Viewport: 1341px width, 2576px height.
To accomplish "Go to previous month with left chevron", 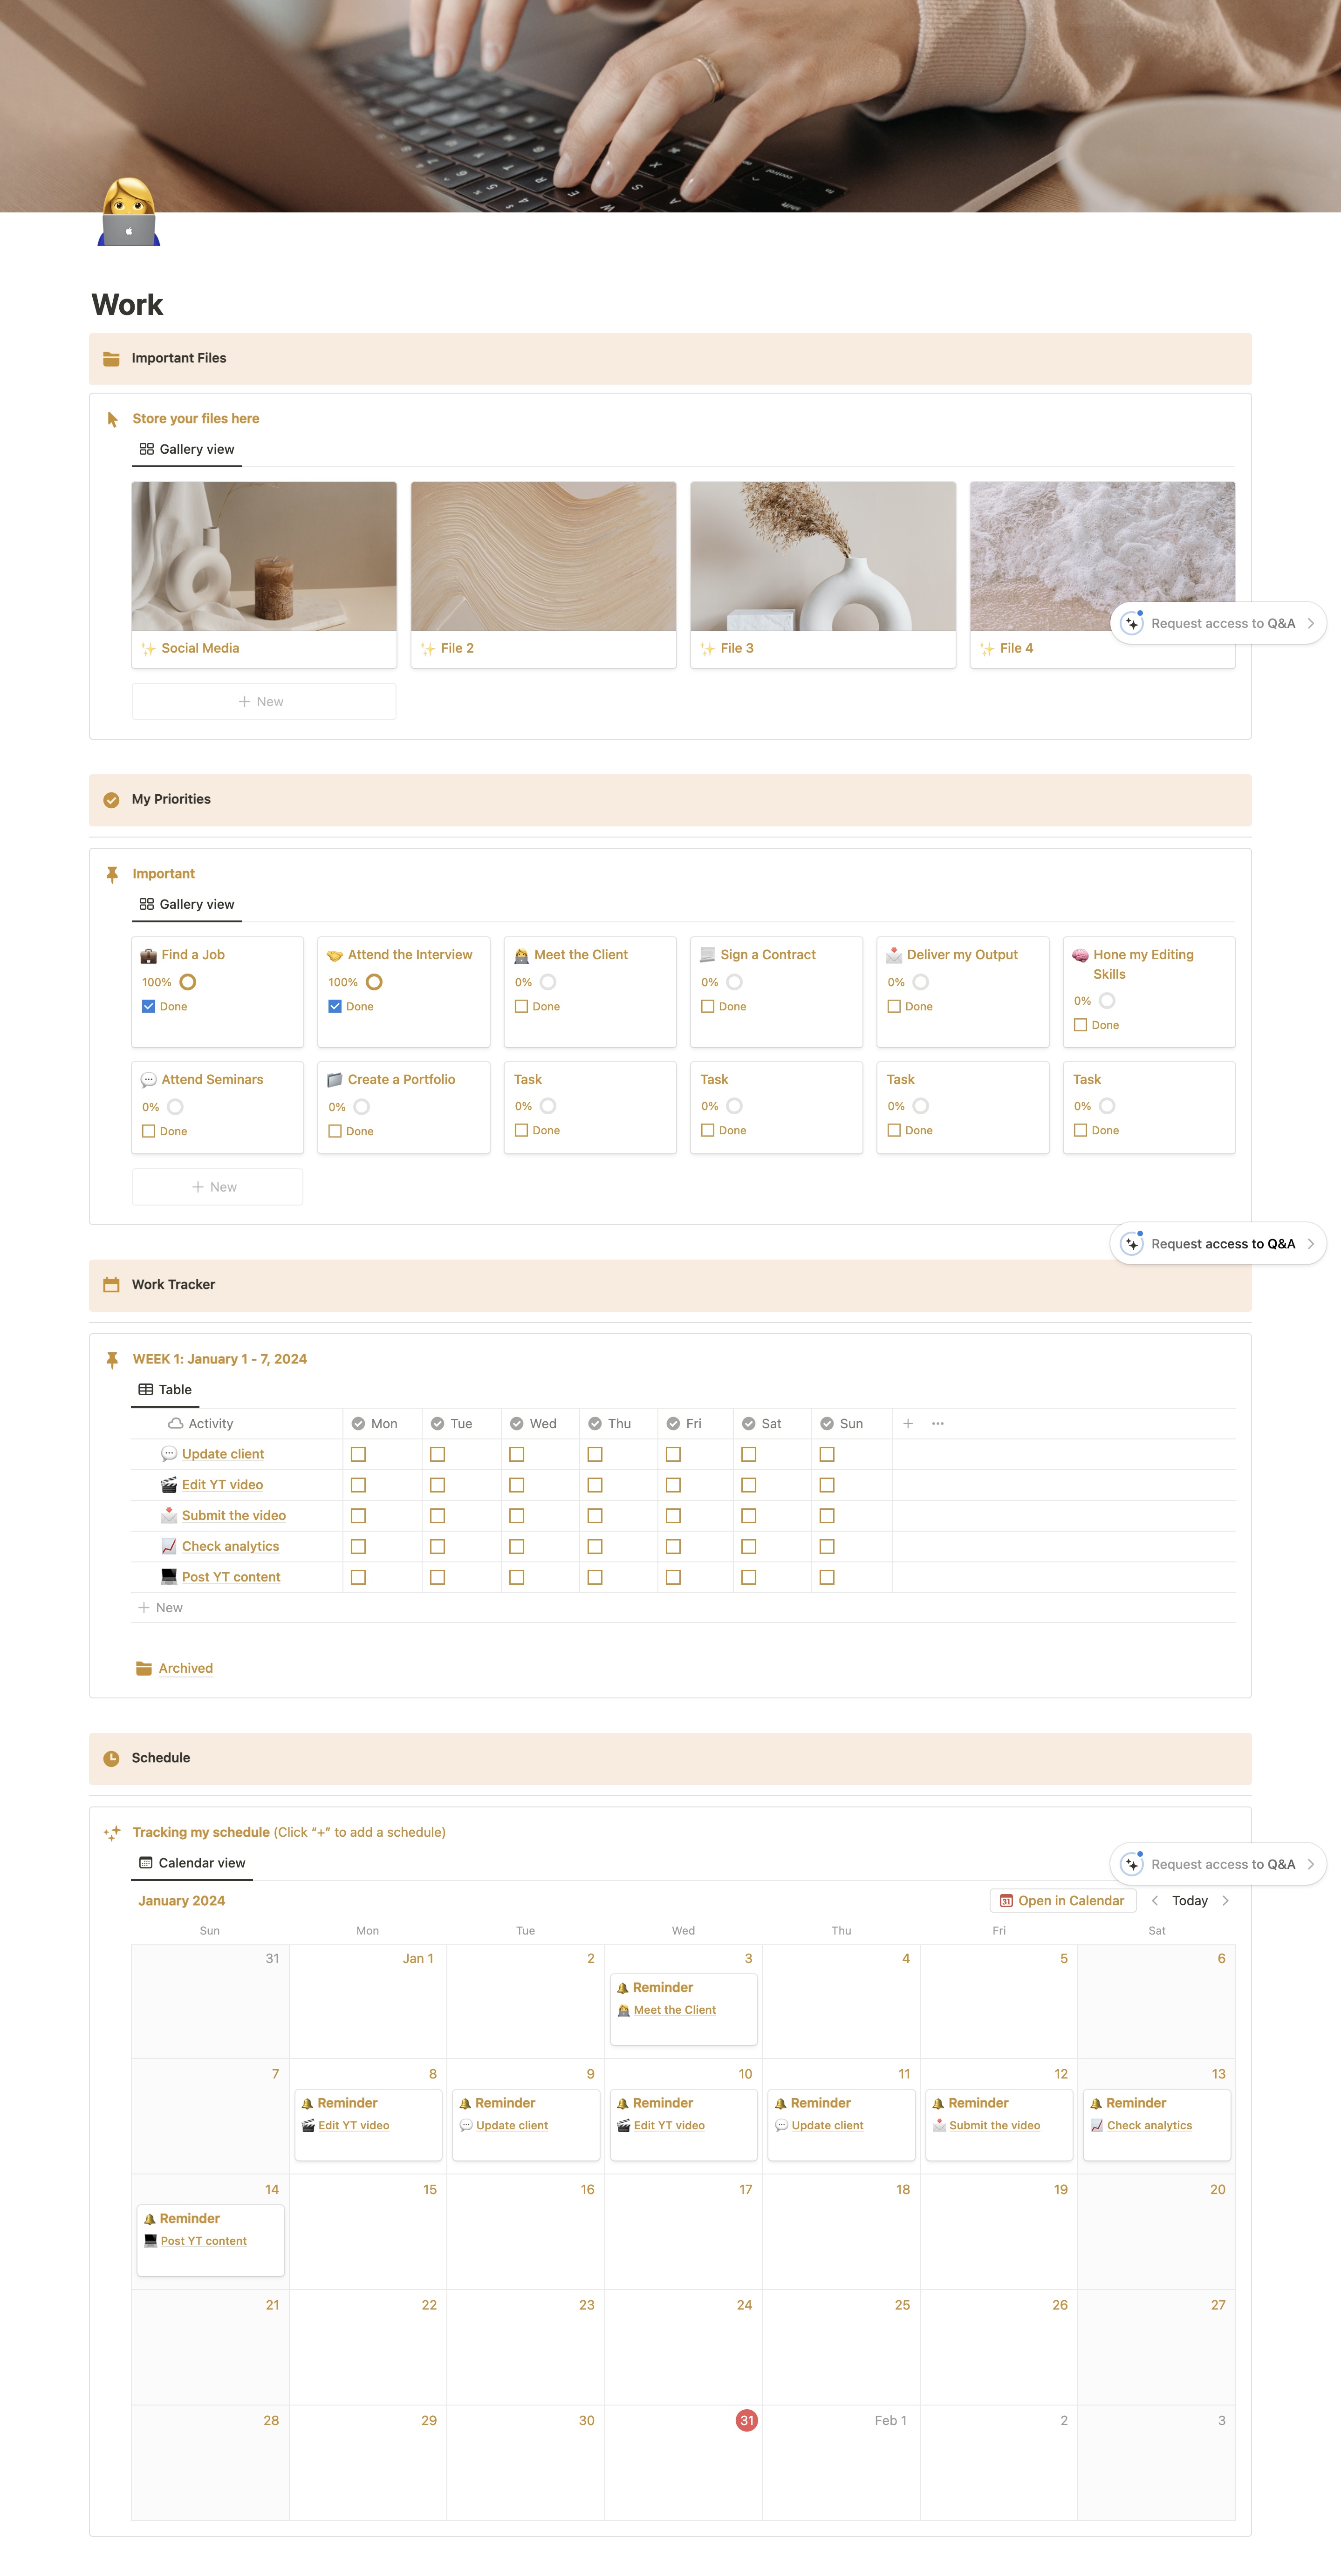I will [1155, 1901].
